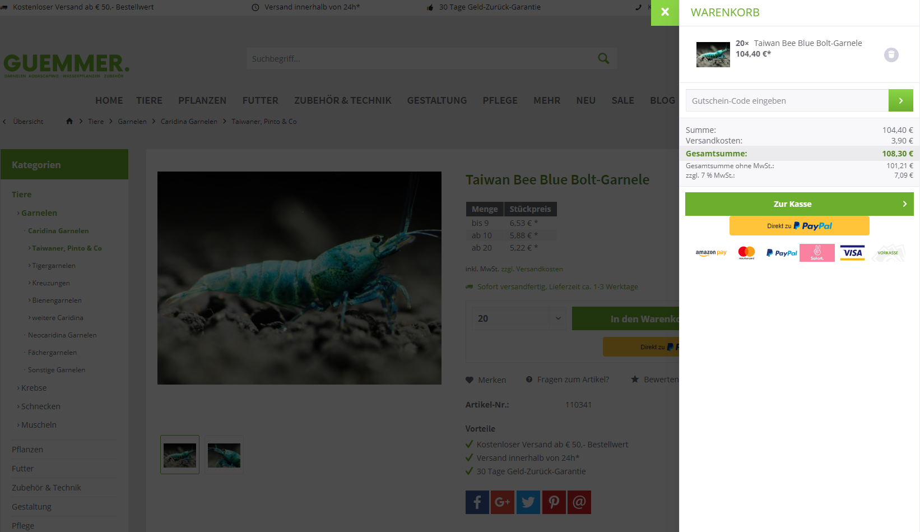This screenshot has width=920, height=532.
Task: Open Neocaridina Garnelen sidebar category
Action: 62,335
